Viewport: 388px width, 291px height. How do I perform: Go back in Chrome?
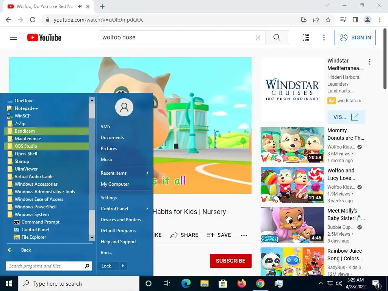(x=8, y=20)
